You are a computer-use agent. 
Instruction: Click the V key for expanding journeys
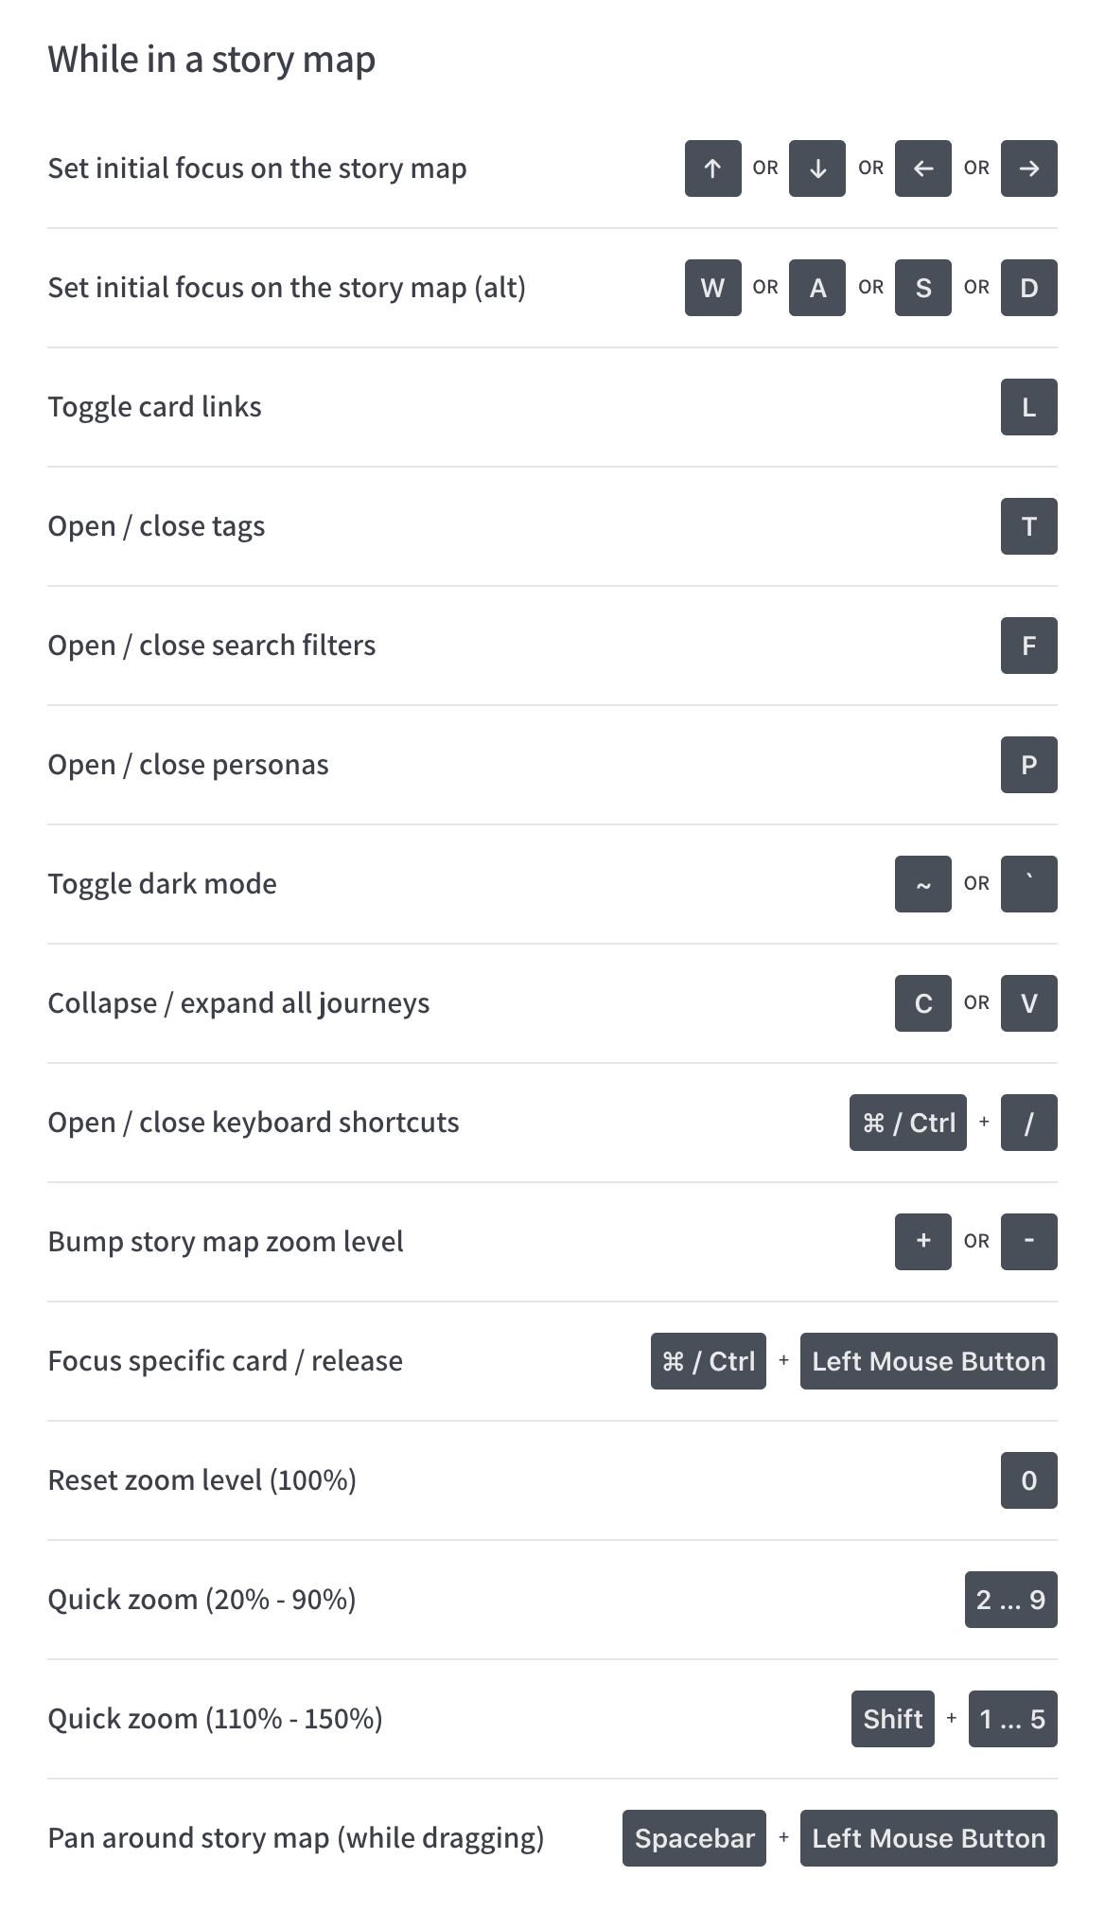point(1028,1003)
